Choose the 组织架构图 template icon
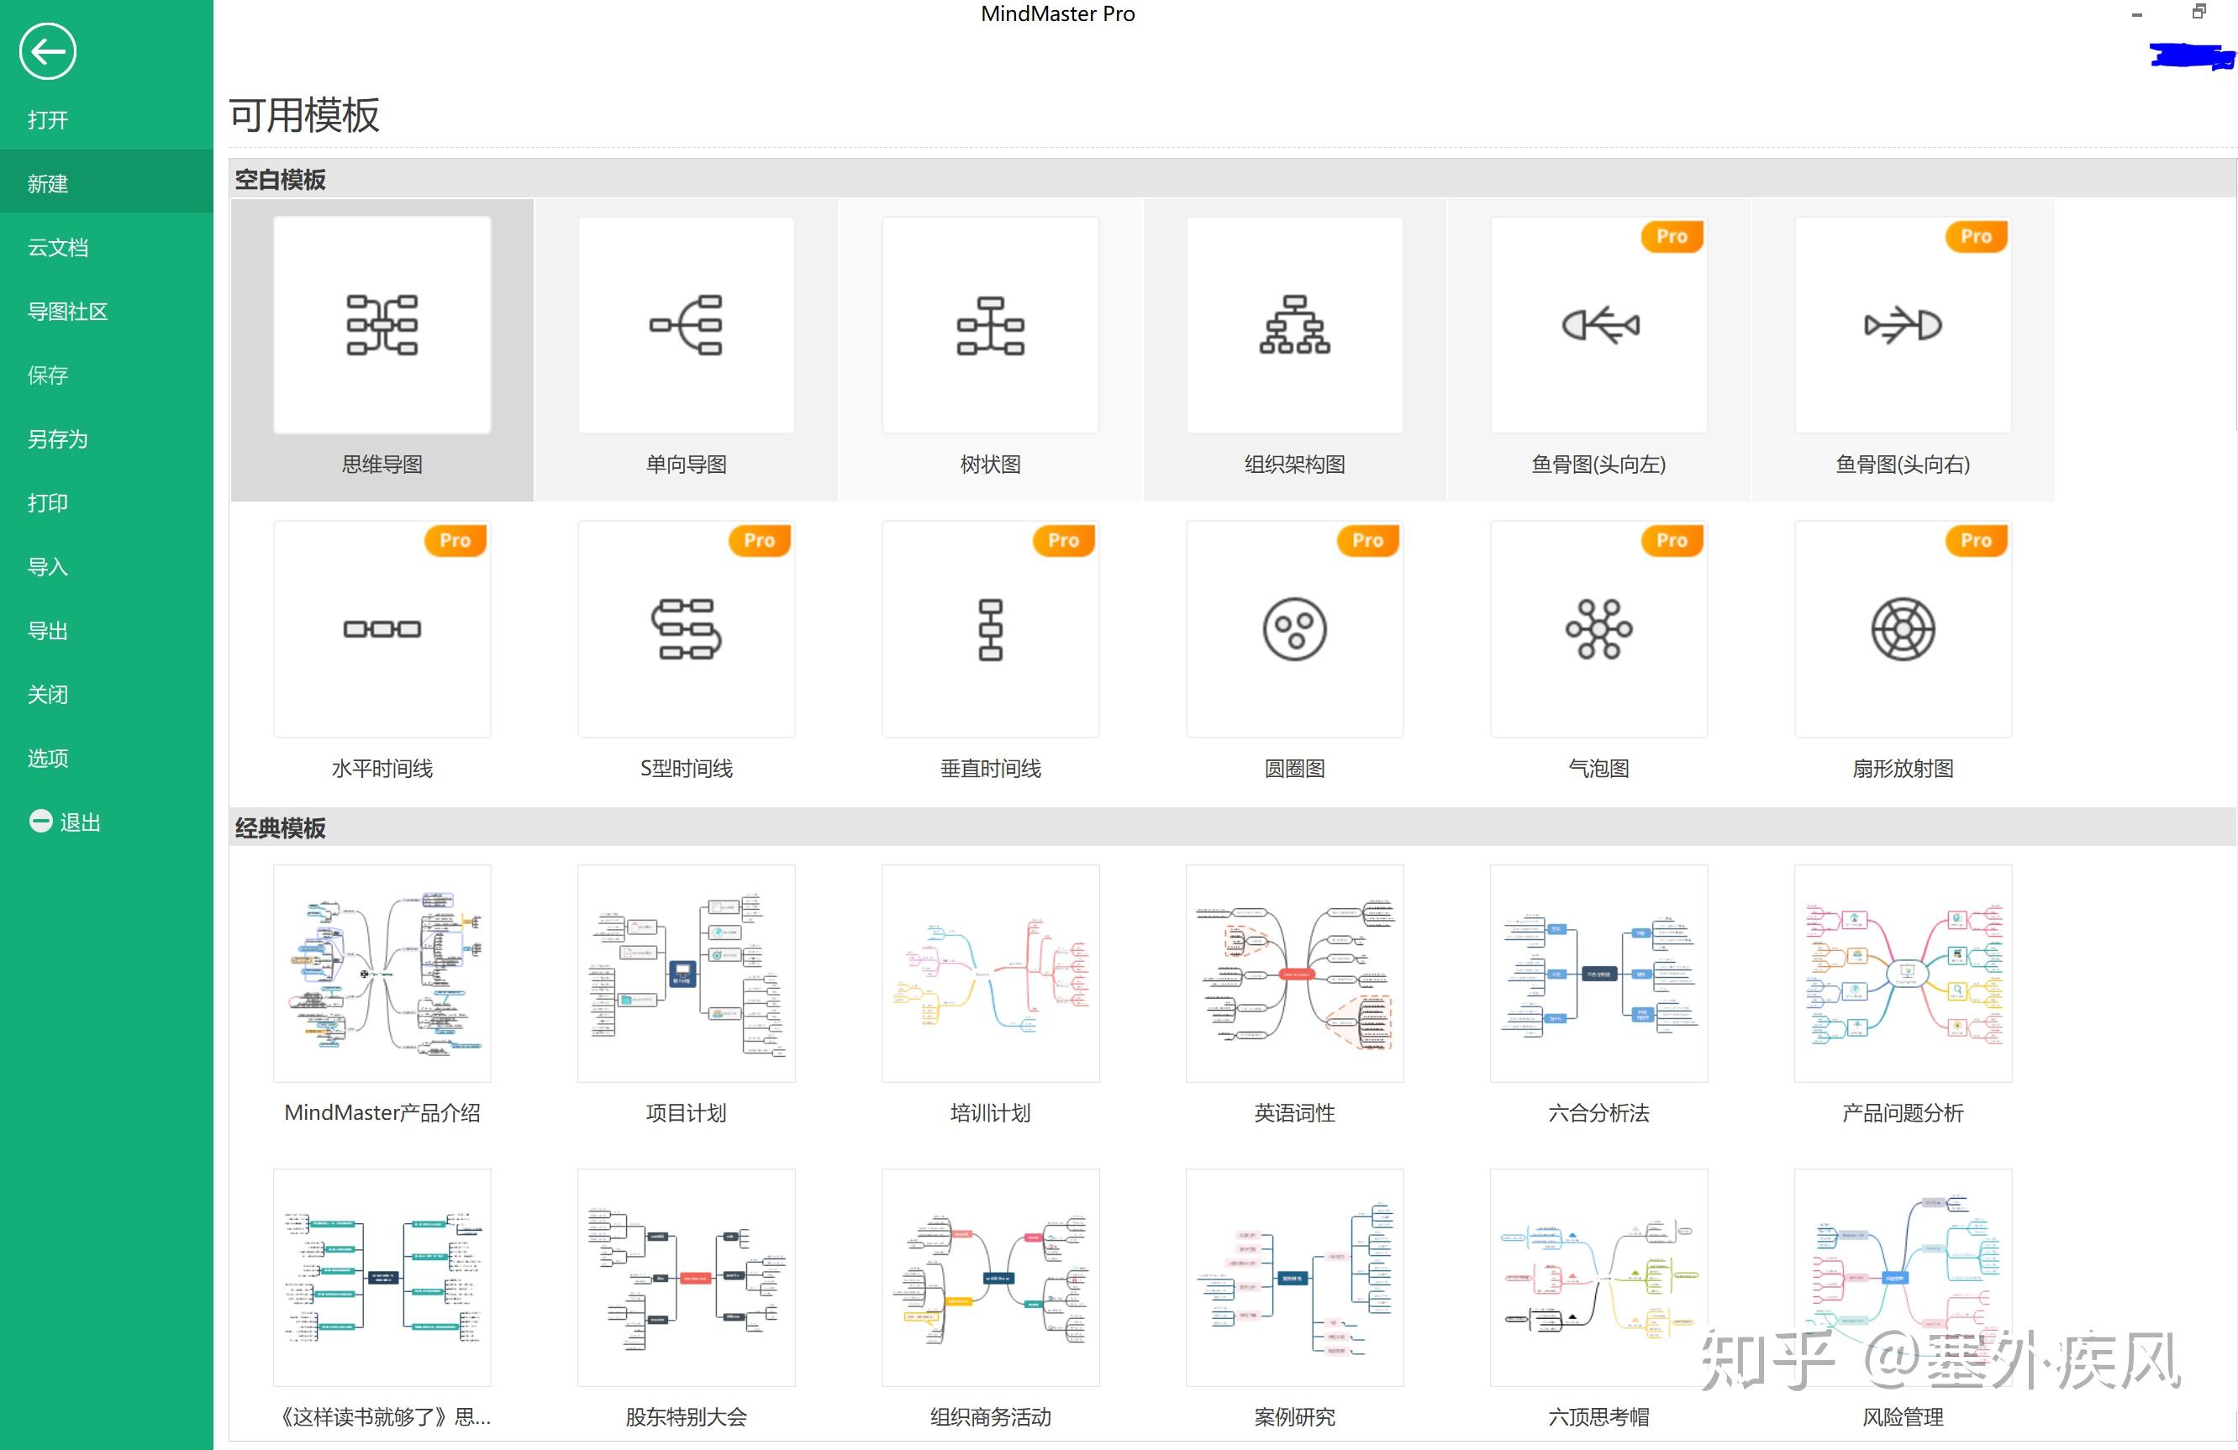This screenshot has height=1450, width=2238. click(x=1294, y=324)
